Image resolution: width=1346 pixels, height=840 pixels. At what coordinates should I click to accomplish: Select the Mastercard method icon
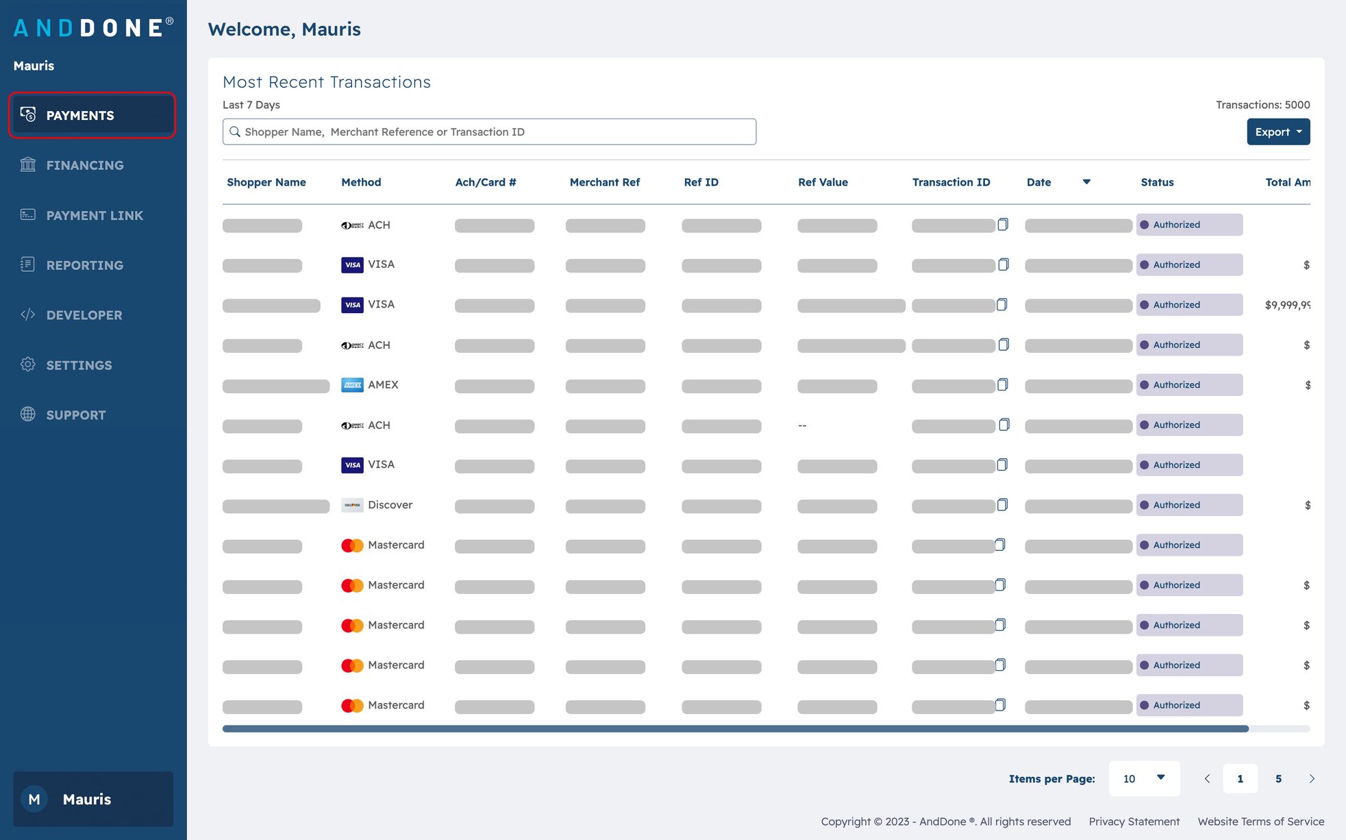click(352, 545)
